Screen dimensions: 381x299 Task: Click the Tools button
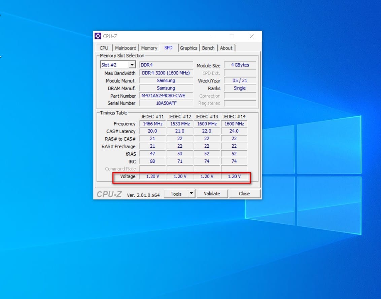coord(176,194)
